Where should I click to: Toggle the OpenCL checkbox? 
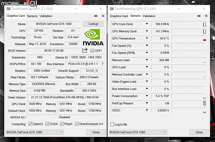[30, 124]
